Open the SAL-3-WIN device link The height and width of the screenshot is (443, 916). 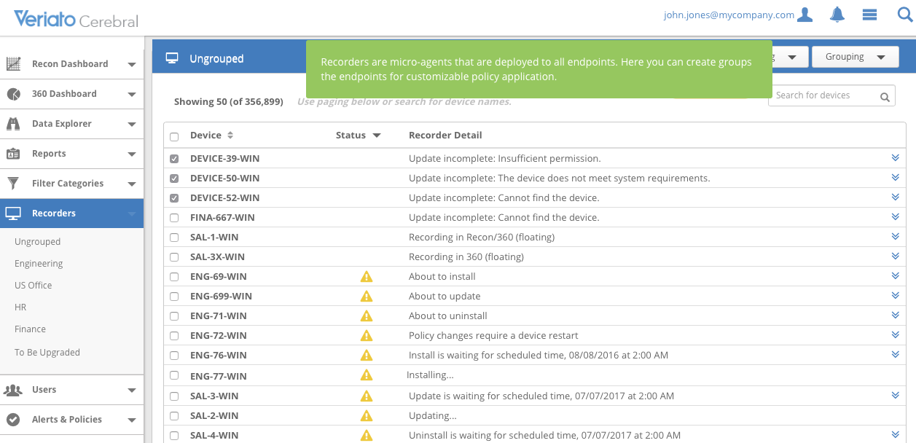(x=214, y=396)
